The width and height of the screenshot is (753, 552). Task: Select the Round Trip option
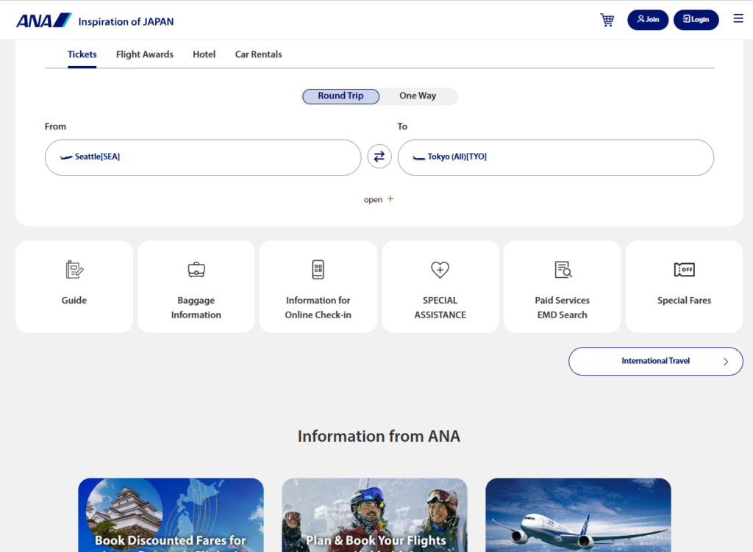coord(341,96)
